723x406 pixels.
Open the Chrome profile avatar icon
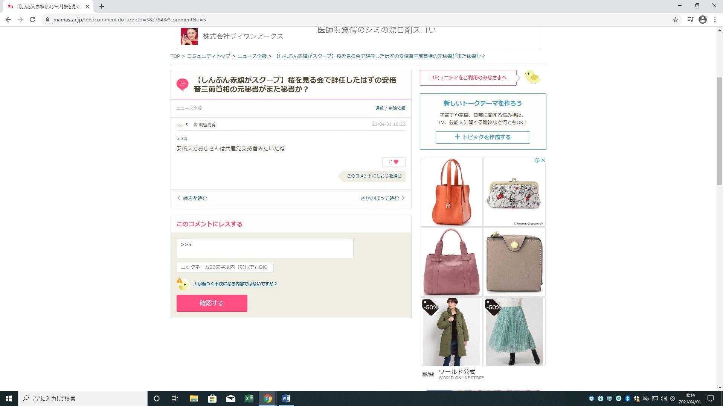pyautogui.click(x=702, y=20)
